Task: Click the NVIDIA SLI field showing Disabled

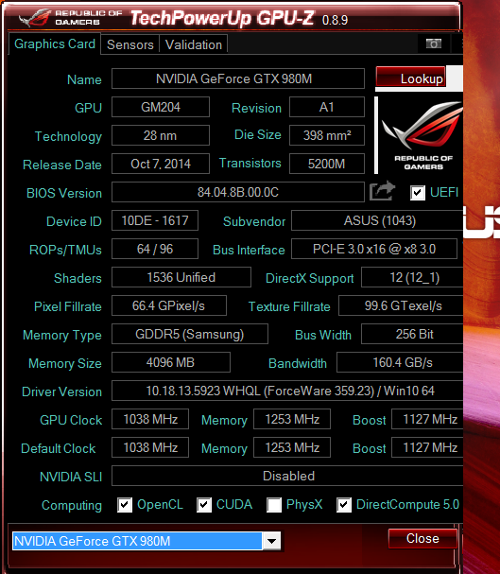Action: [287, 476]
